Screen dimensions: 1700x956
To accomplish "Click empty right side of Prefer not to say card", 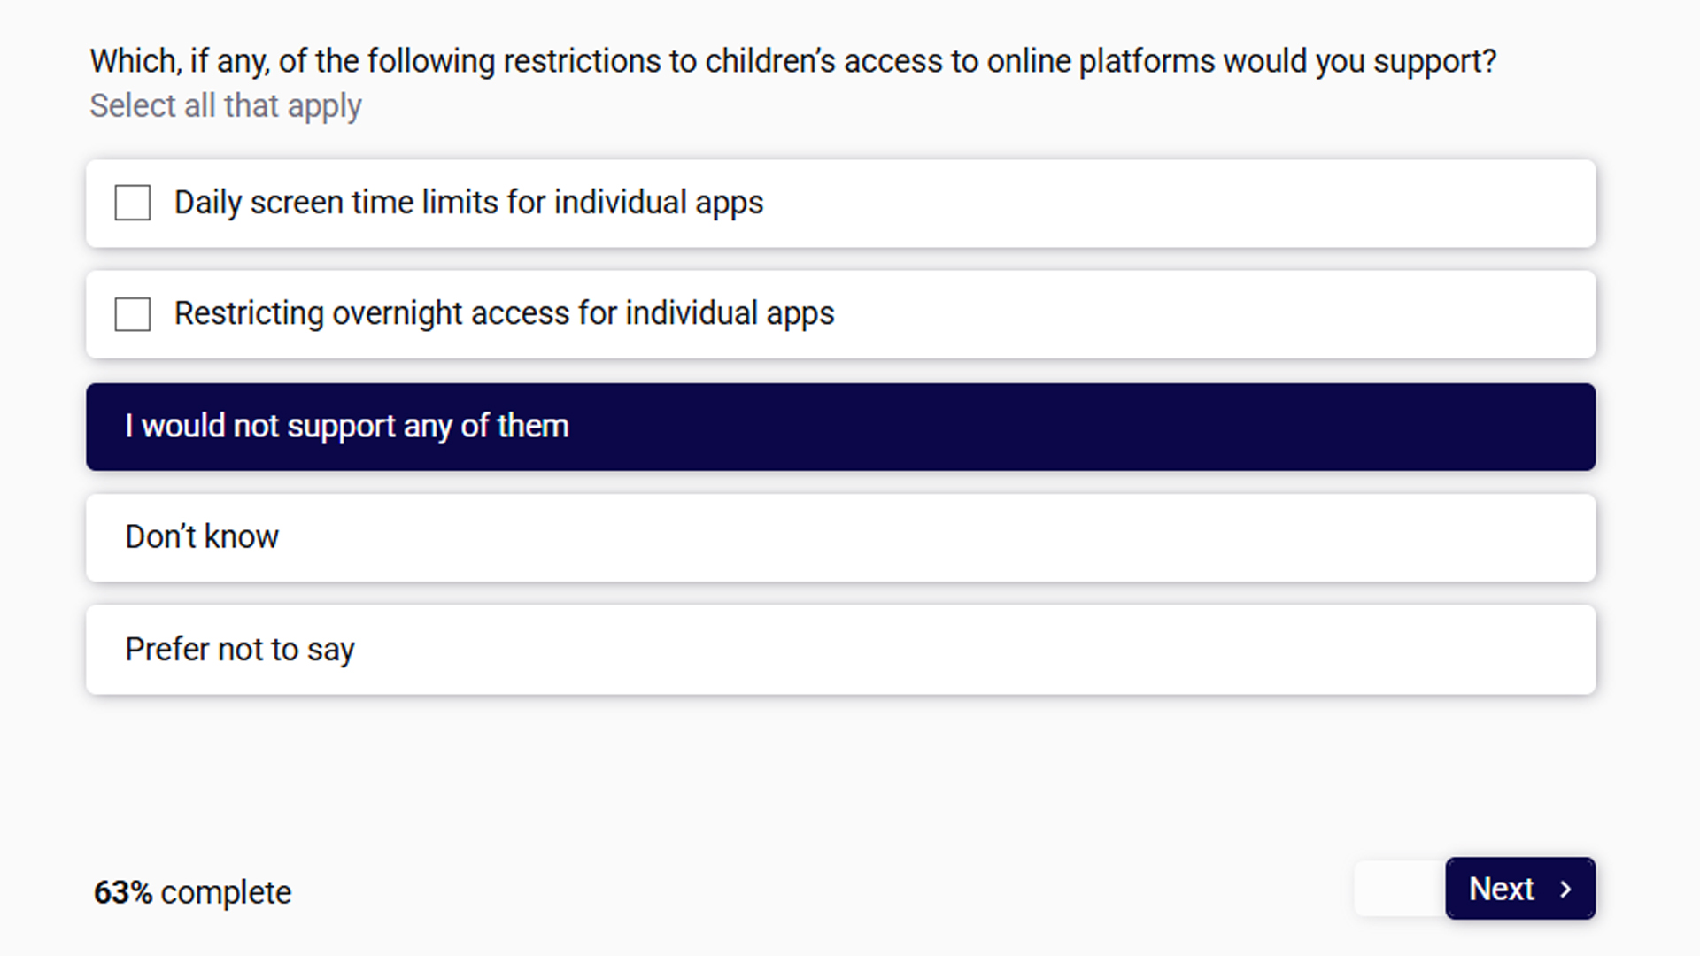I will [x=974, y=649].
